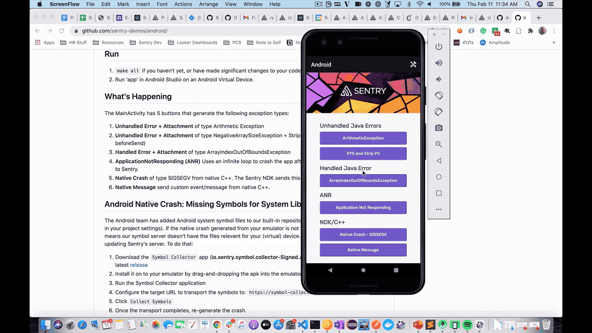The image size is (592, 333).
Task: Tap the ArithmeticException button
Action: [363, 138]
